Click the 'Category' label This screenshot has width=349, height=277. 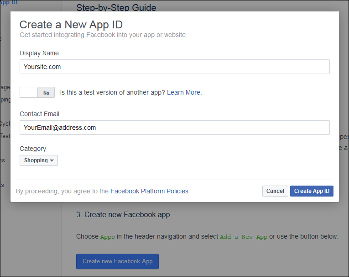click(33, 149)
